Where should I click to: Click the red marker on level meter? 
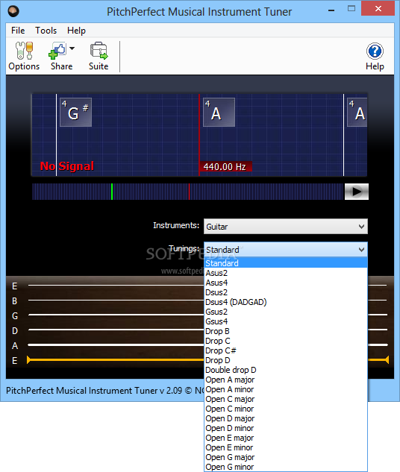(189, 192)
